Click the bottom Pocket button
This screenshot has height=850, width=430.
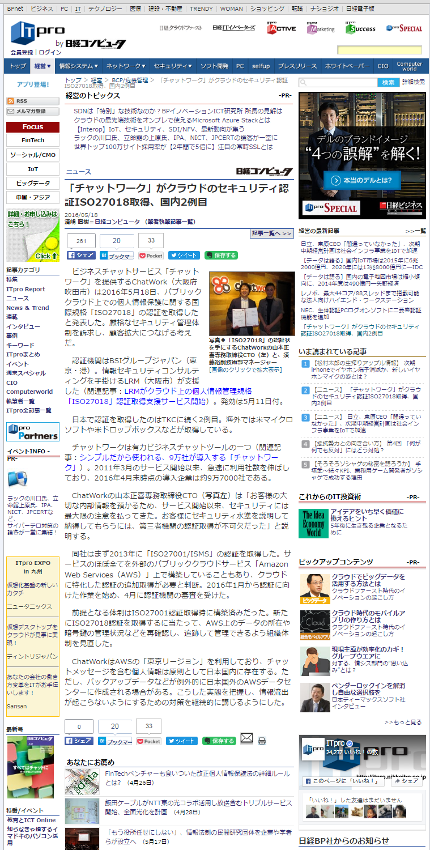click(x=149, y=741)
